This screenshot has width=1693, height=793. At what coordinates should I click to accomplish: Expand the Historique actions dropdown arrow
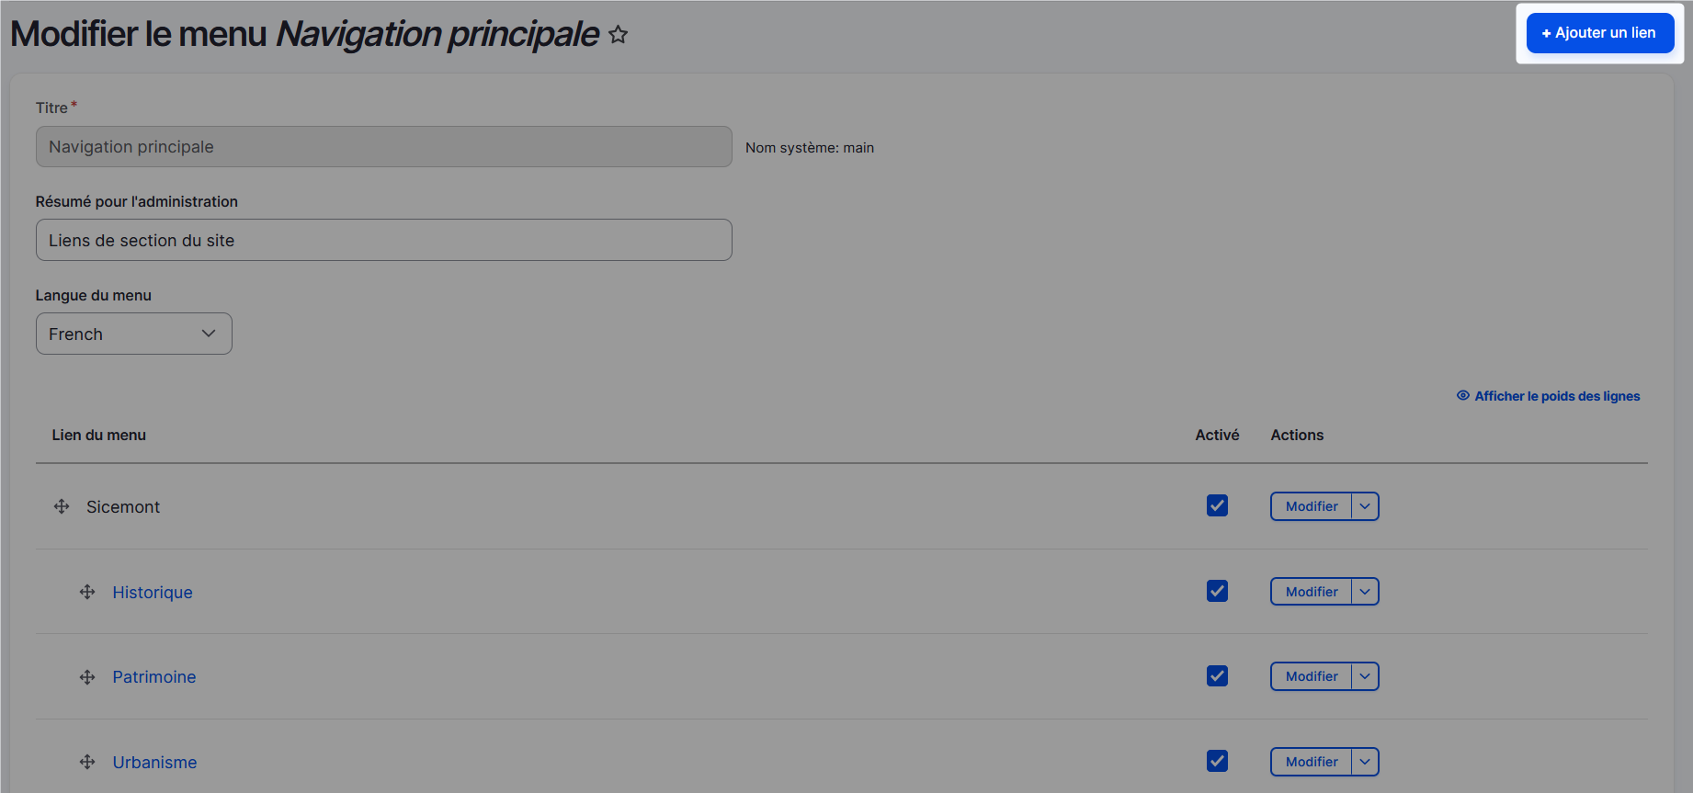pyautogui.click(x=1365, y=592)
